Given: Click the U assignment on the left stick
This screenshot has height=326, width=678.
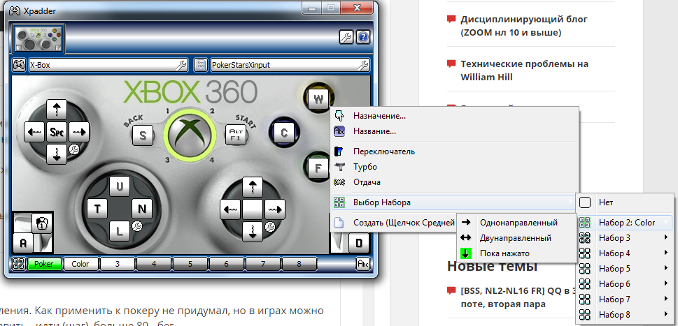Looking at the screenshot, I should tap(120, 186).
